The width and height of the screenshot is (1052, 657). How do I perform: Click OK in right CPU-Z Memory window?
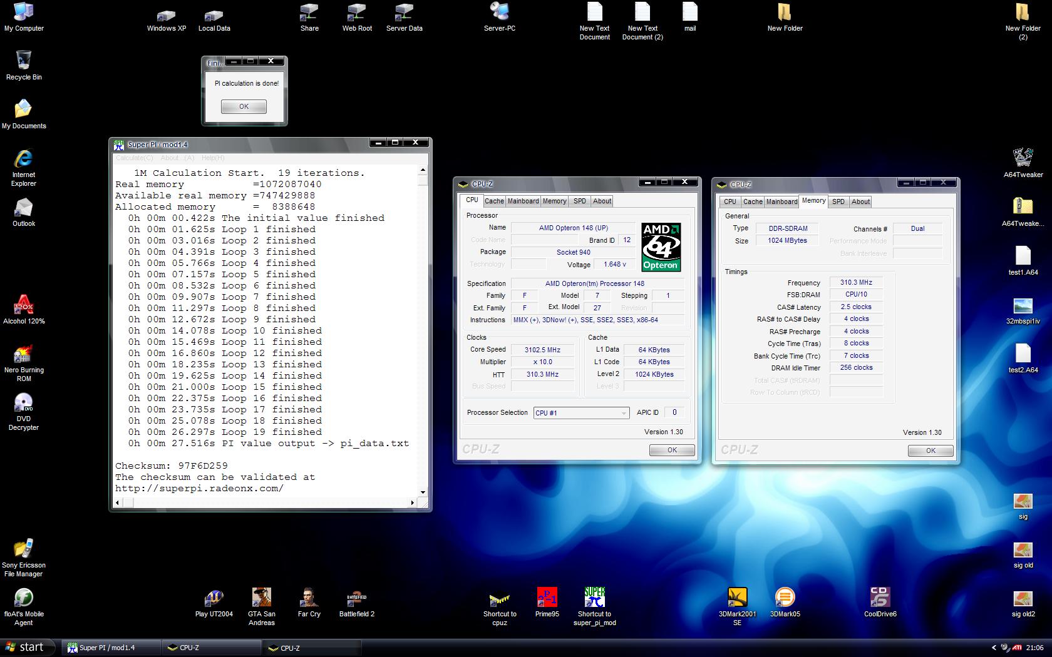[x=931, y=451]
